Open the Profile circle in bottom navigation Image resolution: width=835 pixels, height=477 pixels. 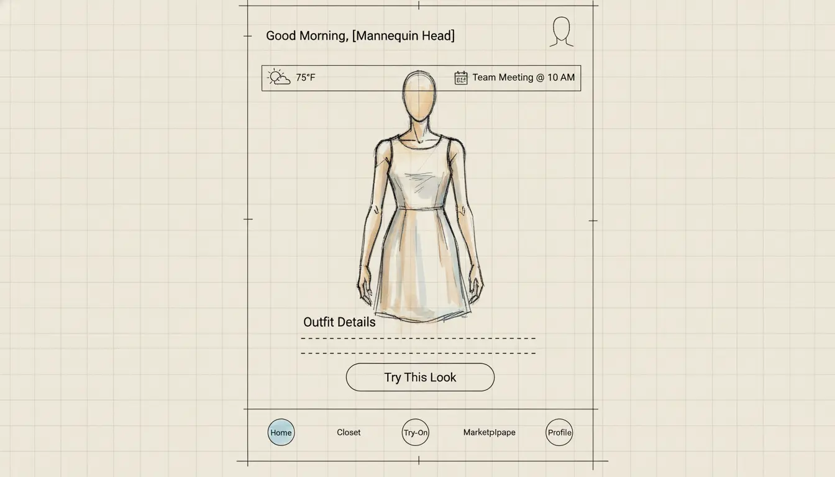(x=559, y=432)
